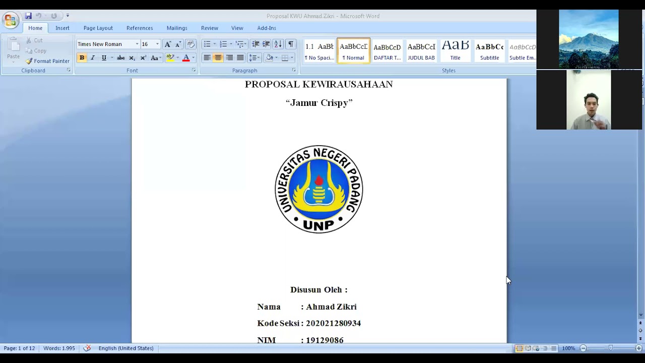
Task: Apply Format Painter
Action: pyautogui.click(x=47, y=61)
